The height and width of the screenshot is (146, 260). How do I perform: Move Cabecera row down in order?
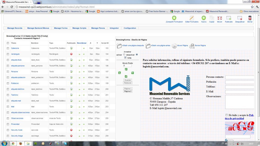[84, 48]
